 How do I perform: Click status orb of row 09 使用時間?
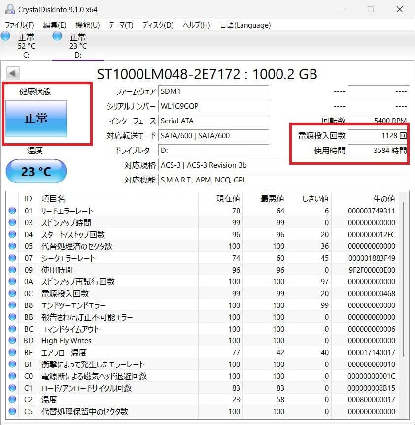12,270
